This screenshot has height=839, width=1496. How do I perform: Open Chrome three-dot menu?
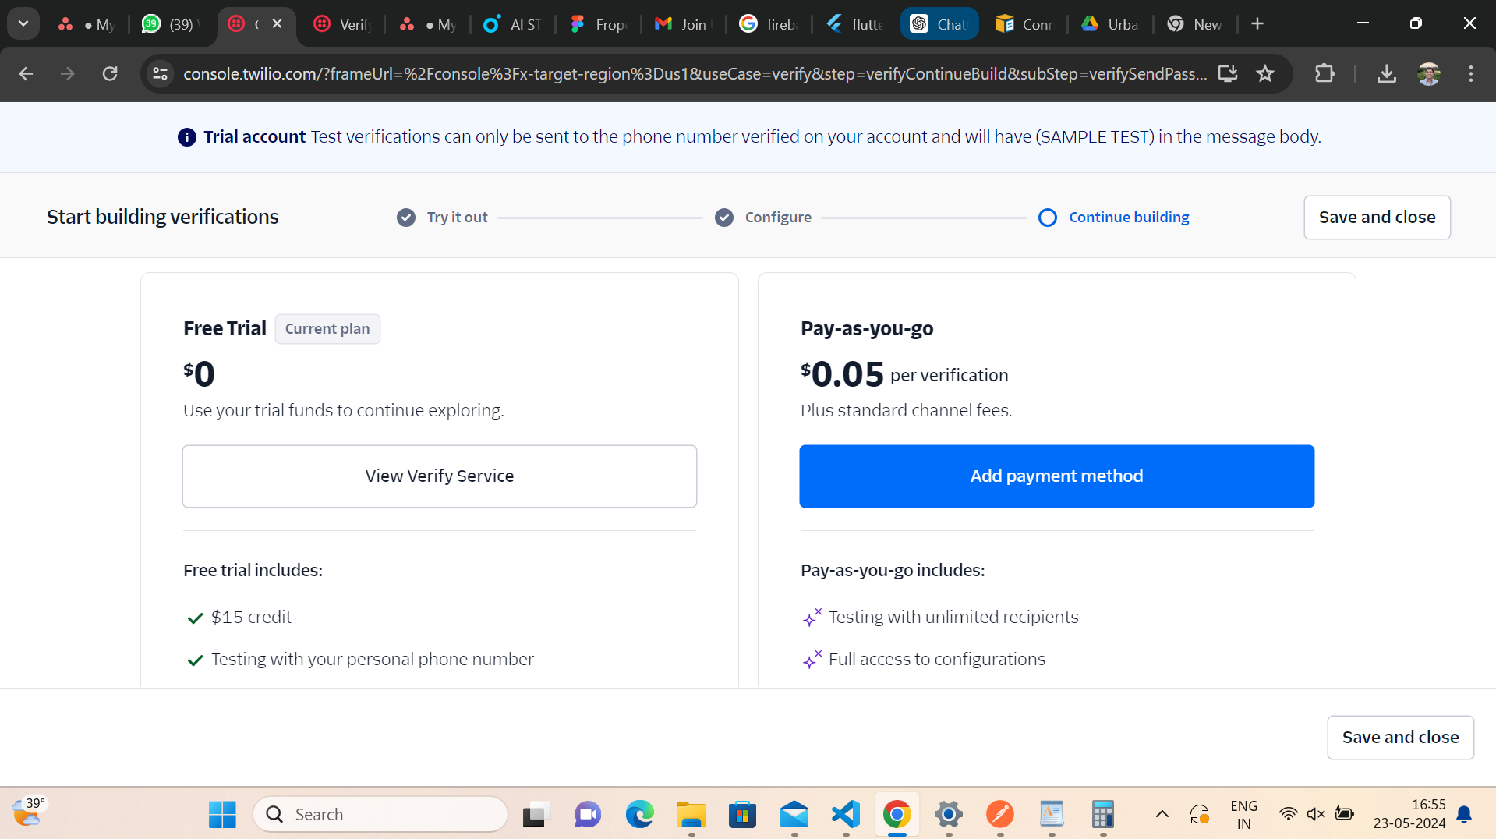[x=1471, y=73]
